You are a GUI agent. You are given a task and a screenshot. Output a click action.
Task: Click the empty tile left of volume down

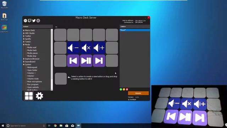[60, 48]
